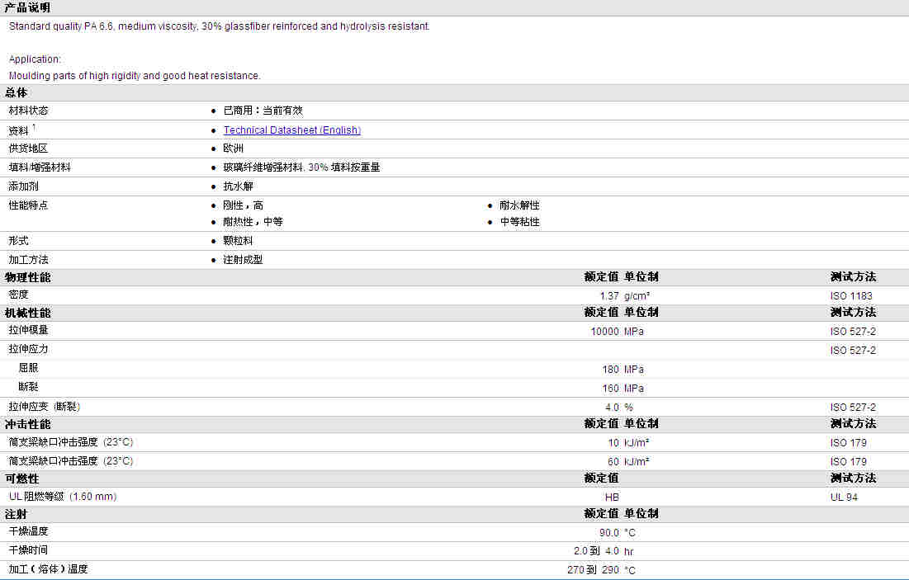Click the 冲击性能 section header
The height and width of the screenshot is (580, 909).
pyautogui.click(x=27, y=425)
